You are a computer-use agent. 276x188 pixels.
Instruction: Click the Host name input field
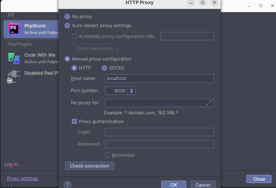pyautogui.click(x=159, y=79)
